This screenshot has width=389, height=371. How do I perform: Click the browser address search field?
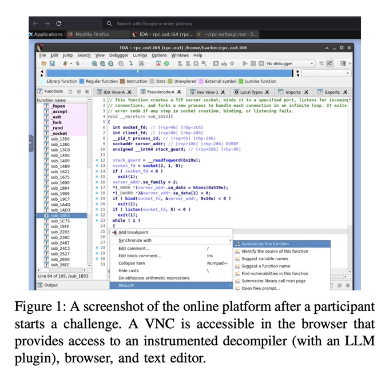(231, 23)
